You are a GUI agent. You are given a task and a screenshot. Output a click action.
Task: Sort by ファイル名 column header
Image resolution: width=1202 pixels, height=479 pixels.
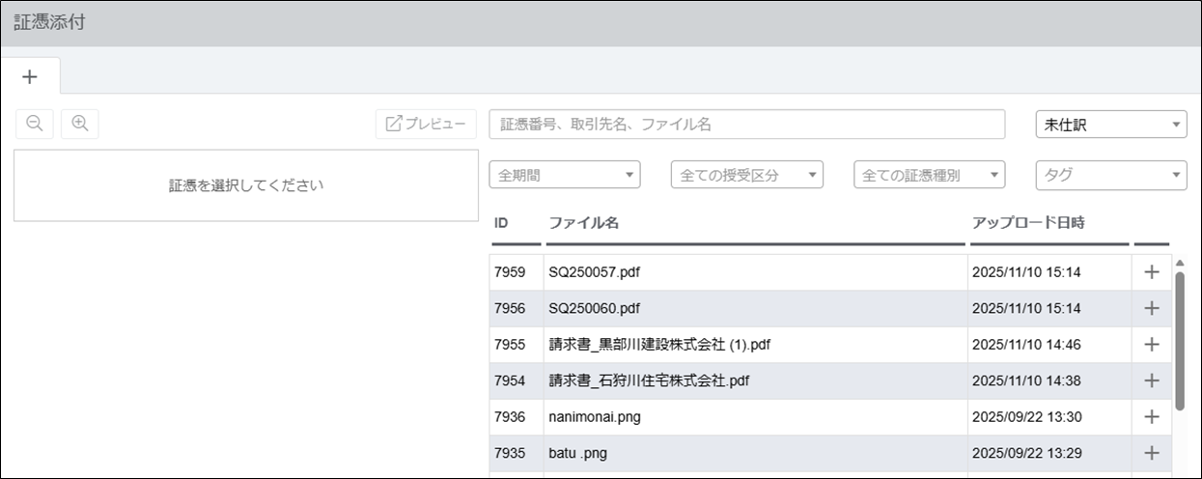(x=583, y=223)
